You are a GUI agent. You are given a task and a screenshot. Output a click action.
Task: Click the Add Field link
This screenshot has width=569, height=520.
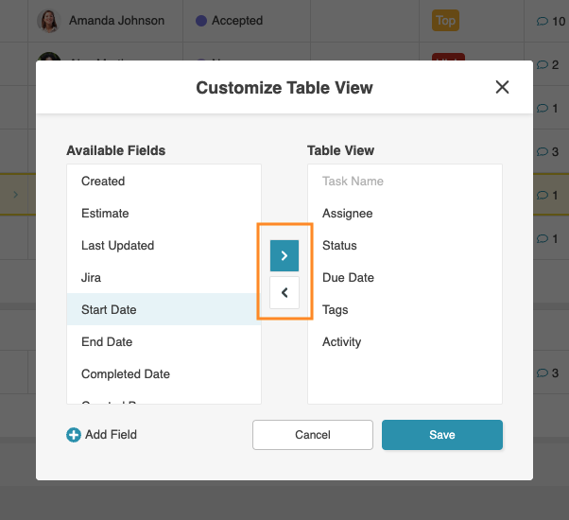(111, 435)
